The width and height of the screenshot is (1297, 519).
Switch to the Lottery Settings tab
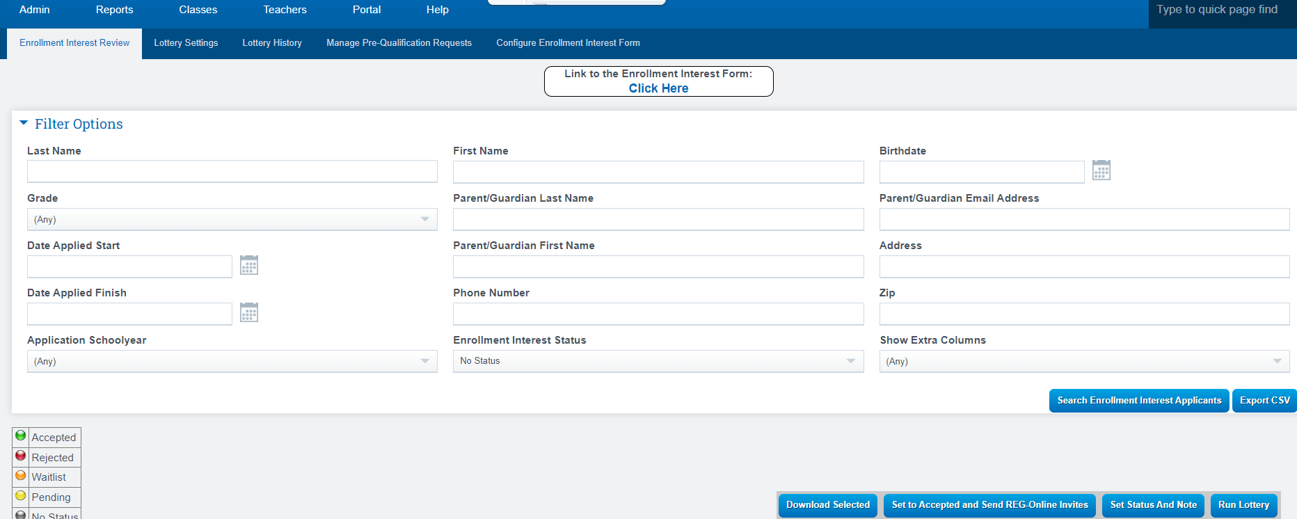pos(186,43)
